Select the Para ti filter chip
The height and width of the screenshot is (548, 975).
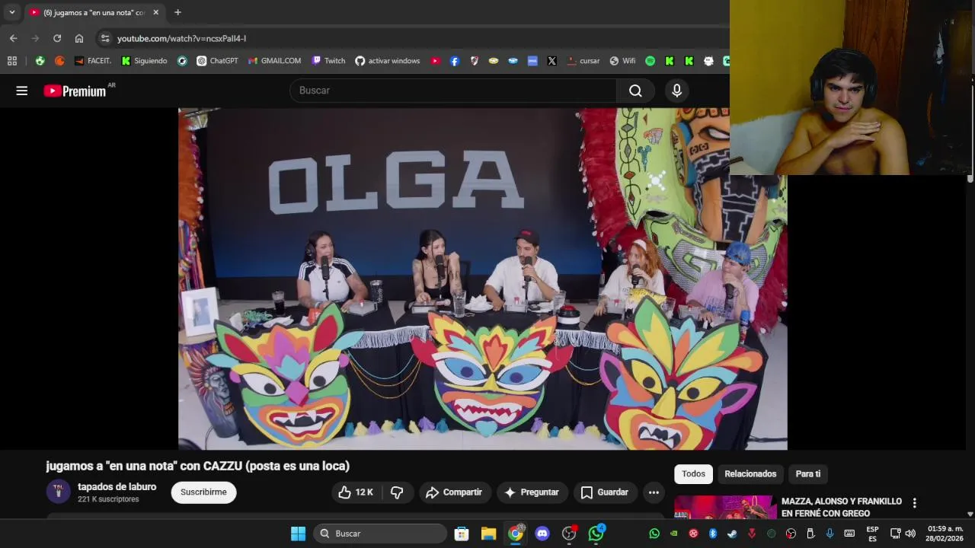click(x=808, y=473)
